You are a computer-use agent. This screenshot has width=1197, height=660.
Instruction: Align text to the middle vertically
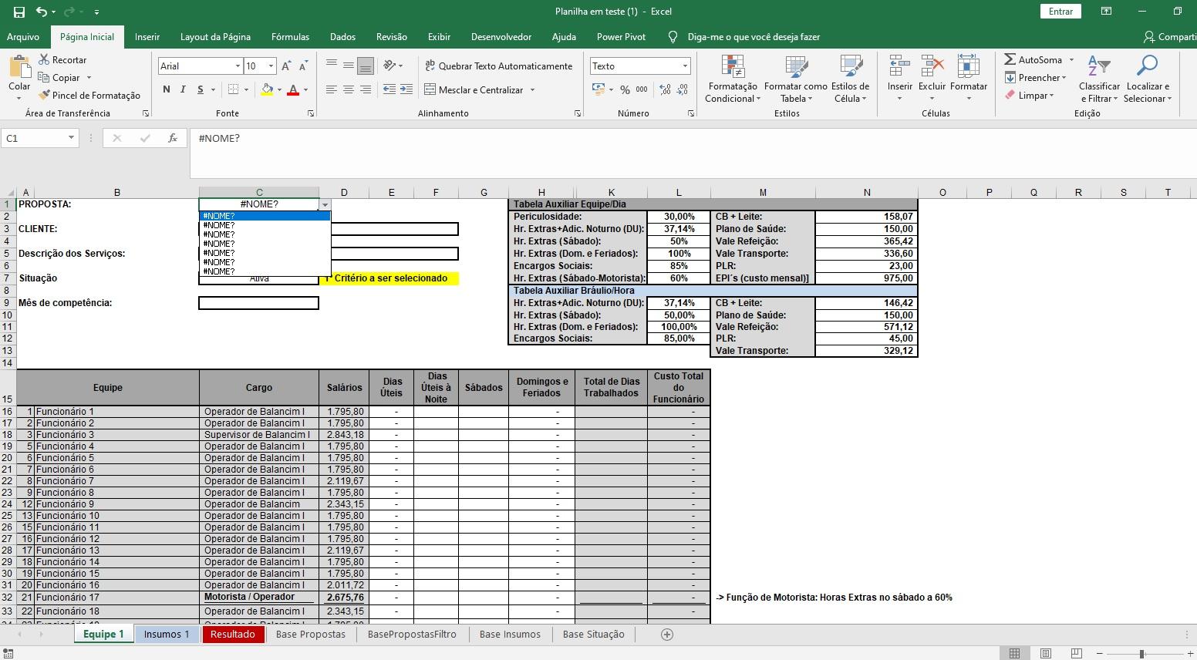349,66
